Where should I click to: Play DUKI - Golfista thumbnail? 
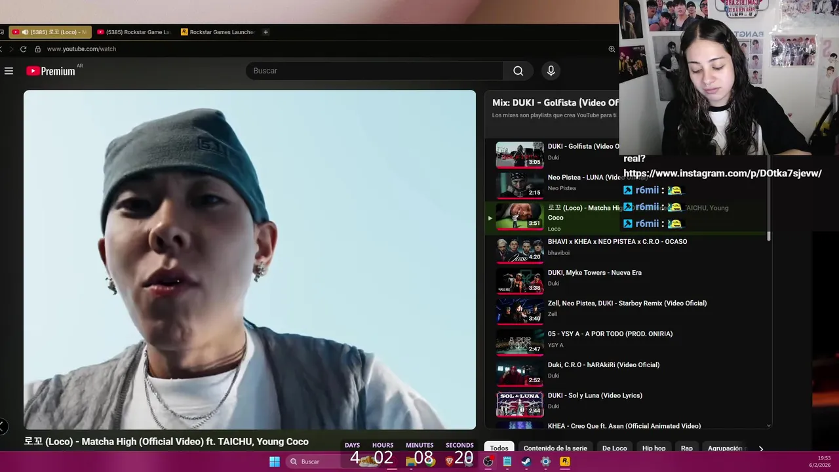click(x=520, y=155)
